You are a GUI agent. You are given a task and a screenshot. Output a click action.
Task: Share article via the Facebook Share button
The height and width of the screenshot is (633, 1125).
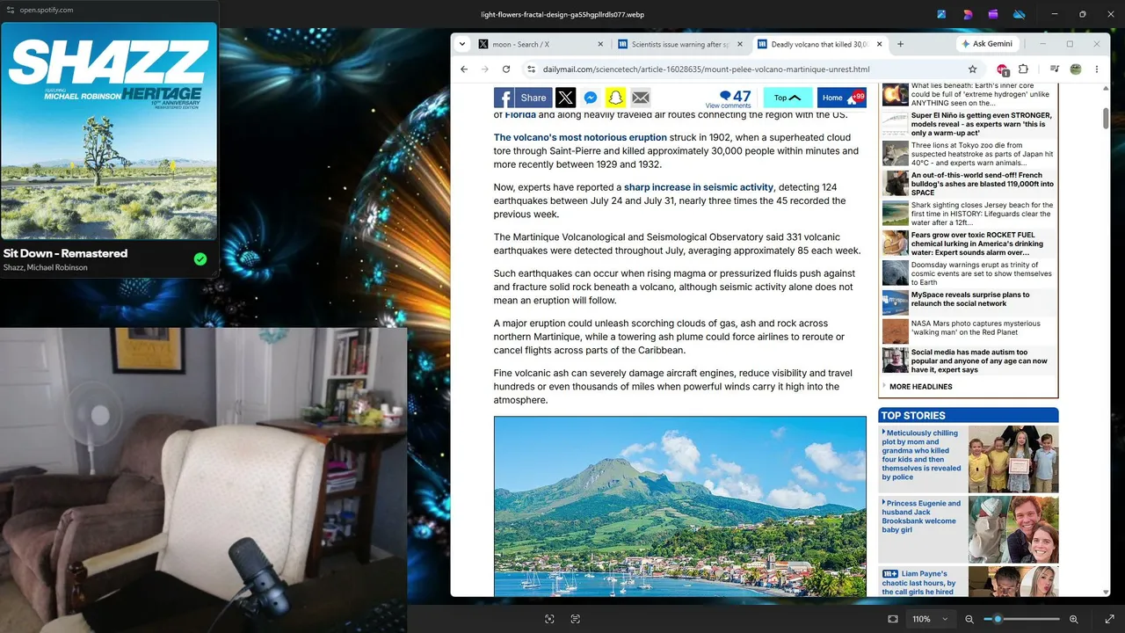[x=522, y=98]
